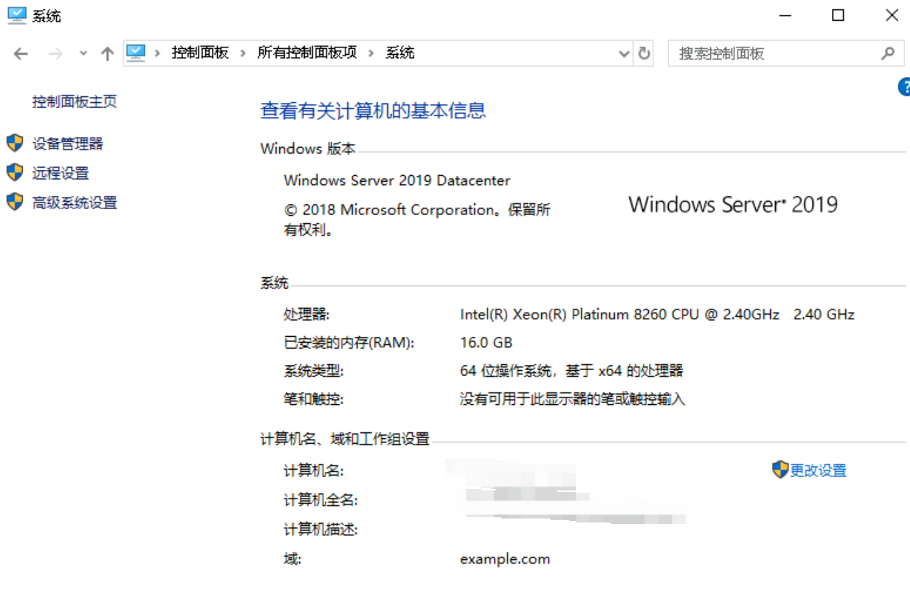Click the search magnifier icon

pyautogui.click(x=887, y=53)
